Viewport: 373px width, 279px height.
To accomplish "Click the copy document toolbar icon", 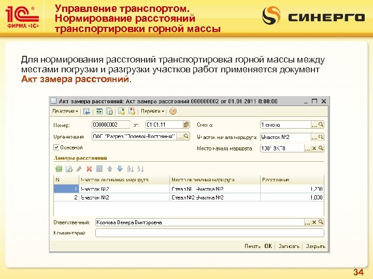I will [109, 111].
